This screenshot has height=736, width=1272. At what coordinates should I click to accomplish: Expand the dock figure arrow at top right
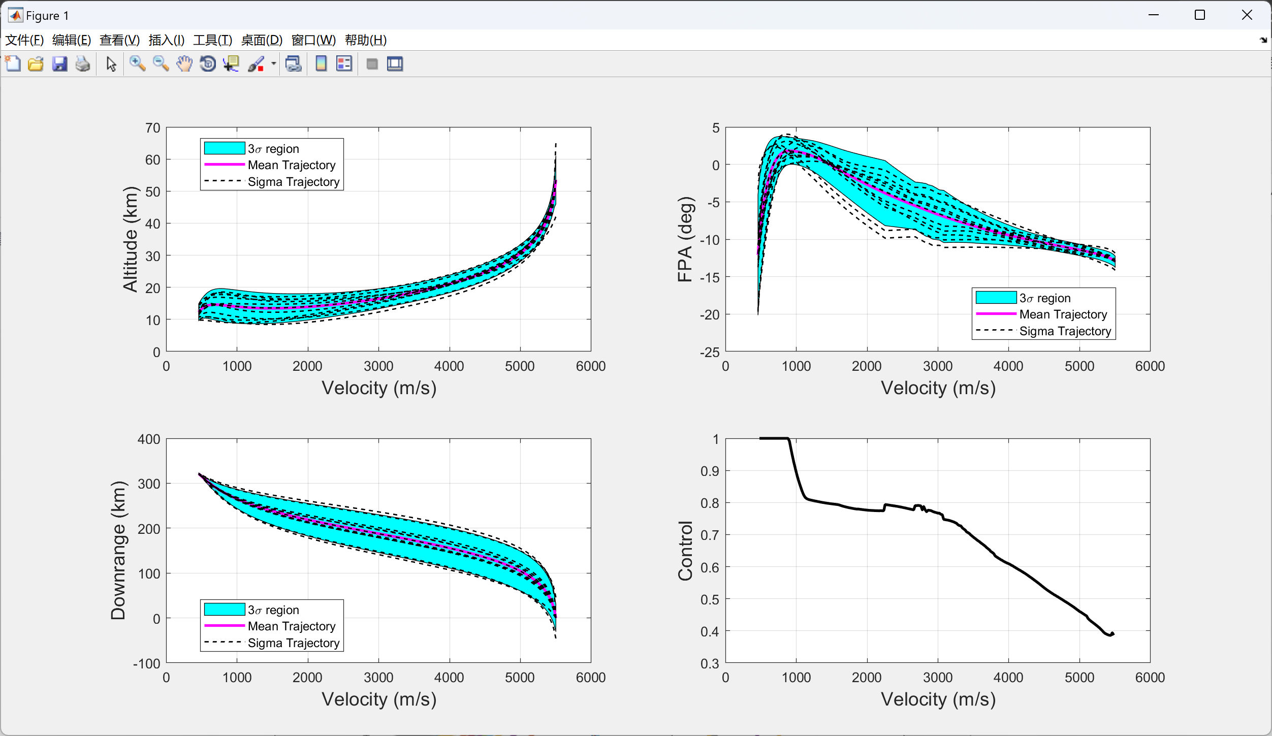[1263, 40]
